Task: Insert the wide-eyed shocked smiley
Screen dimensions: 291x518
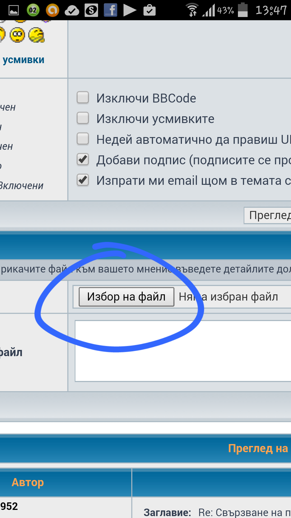Action: pyautogui.click(x=18, y=35)
